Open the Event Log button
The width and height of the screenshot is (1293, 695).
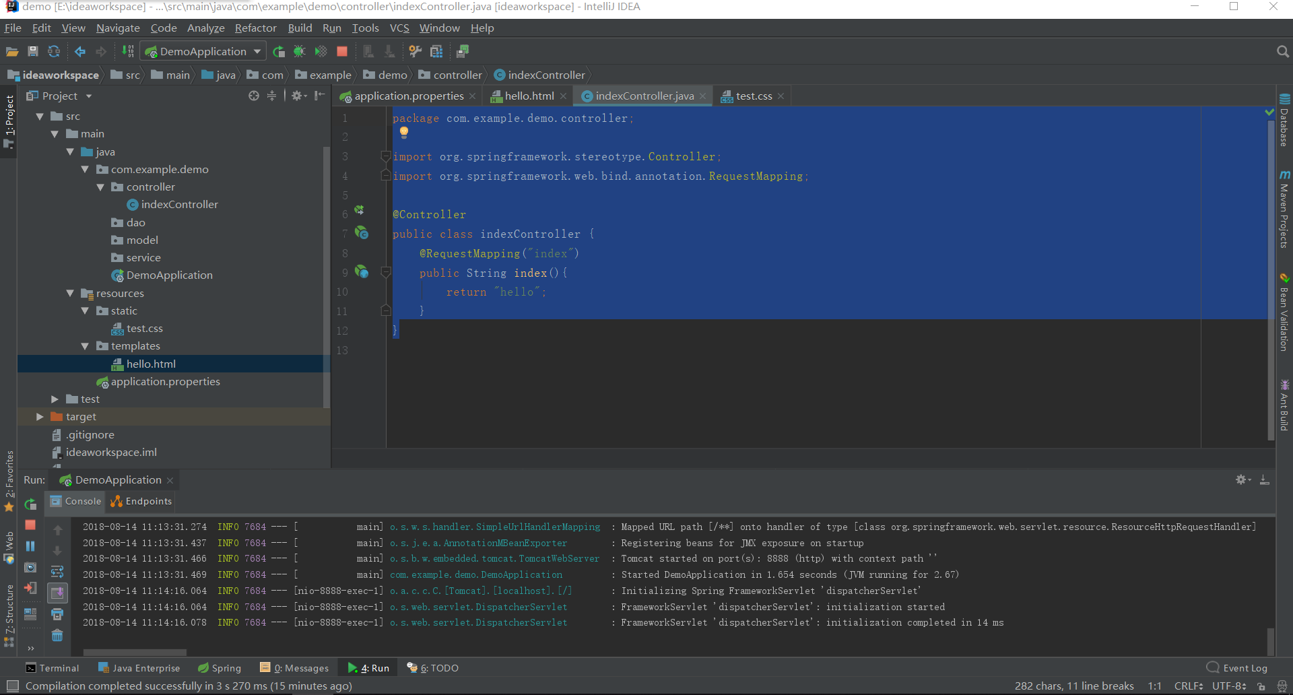(1237, 668)
